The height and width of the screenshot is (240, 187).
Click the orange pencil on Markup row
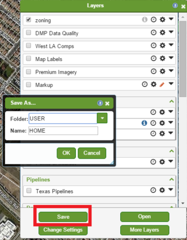162,84
